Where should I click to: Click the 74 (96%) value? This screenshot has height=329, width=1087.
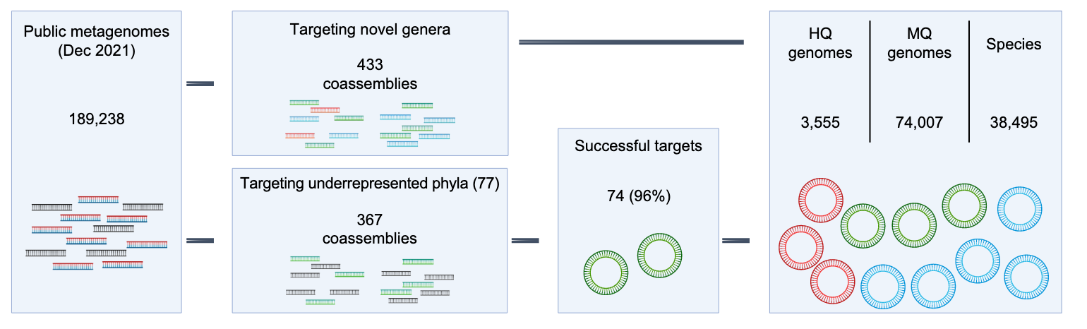638,197
